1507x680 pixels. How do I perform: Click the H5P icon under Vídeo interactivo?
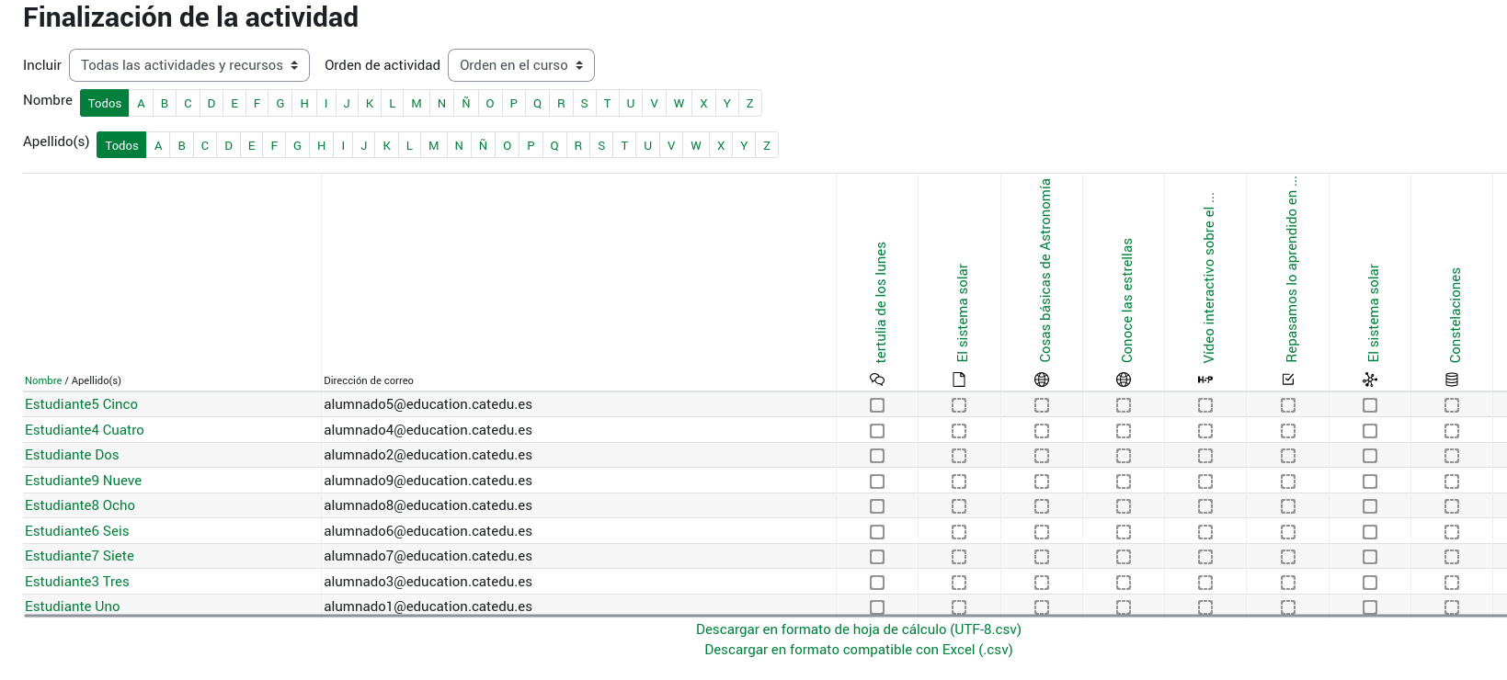pos(1205,380)
